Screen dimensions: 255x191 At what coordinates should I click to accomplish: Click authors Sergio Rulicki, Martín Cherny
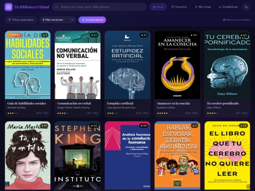click(74, 108)
